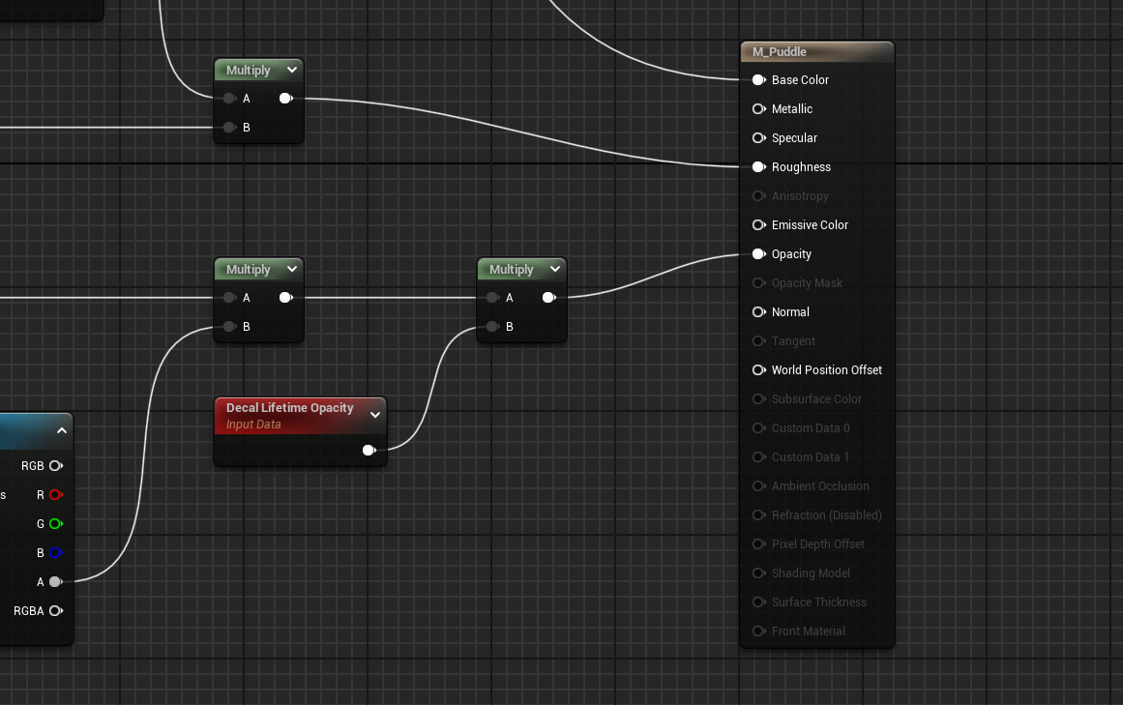This screenshot has height=705, width=1123.
Task: Click input B of Multiply feeding Opacity
Action: click(x=492, y=326)
